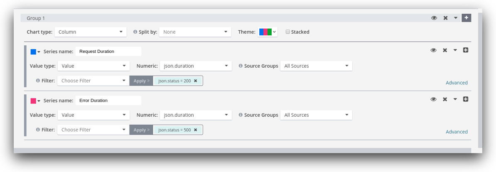Expand the Group 1 options caret
This screenshot has height=172, width=496.
(x=456, y=18)
